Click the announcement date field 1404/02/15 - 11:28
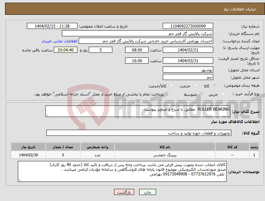The height and width of the screenshot is (201, 265). 52,26
